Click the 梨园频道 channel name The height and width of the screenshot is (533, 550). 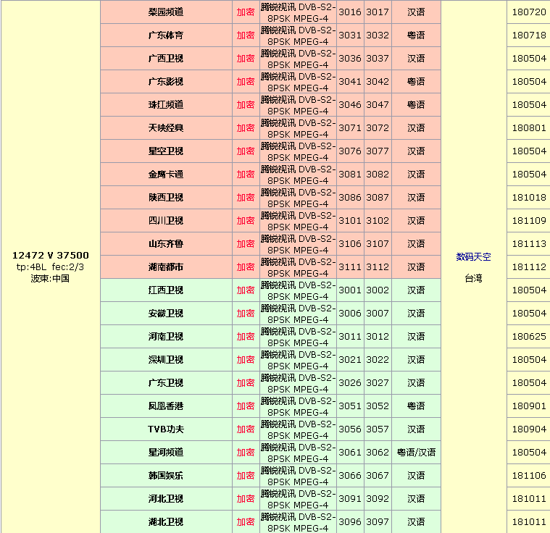click(165, 12)
